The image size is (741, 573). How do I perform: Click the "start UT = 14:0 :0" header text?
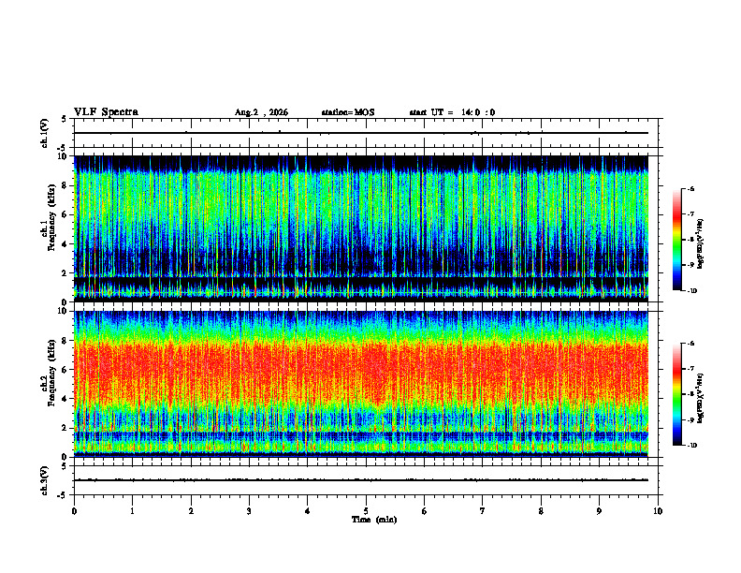pos(452,112)
